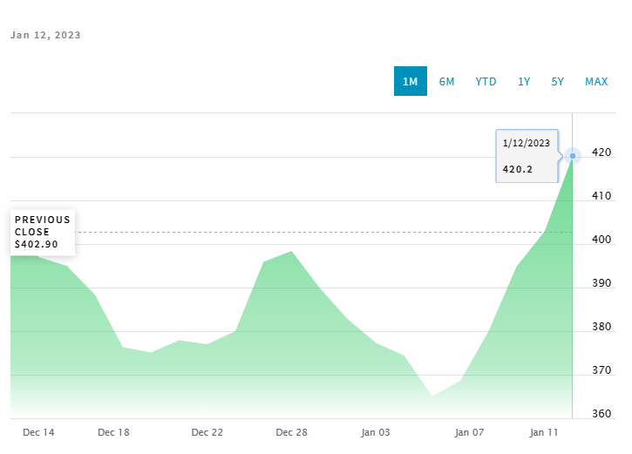The height and width of the screenshot is (454, 632).
Task: Click the Jan 03 axis label
Action: coord(376,432)
